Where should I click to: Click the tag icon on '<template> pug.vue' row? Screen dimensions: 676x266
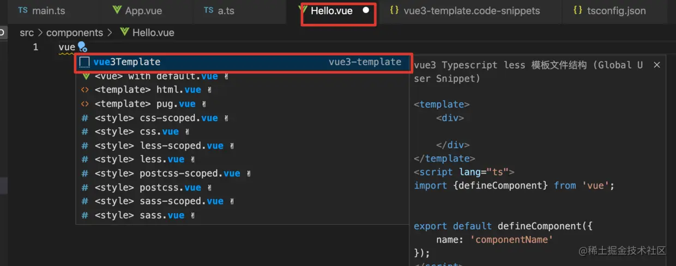coord(84,104)
